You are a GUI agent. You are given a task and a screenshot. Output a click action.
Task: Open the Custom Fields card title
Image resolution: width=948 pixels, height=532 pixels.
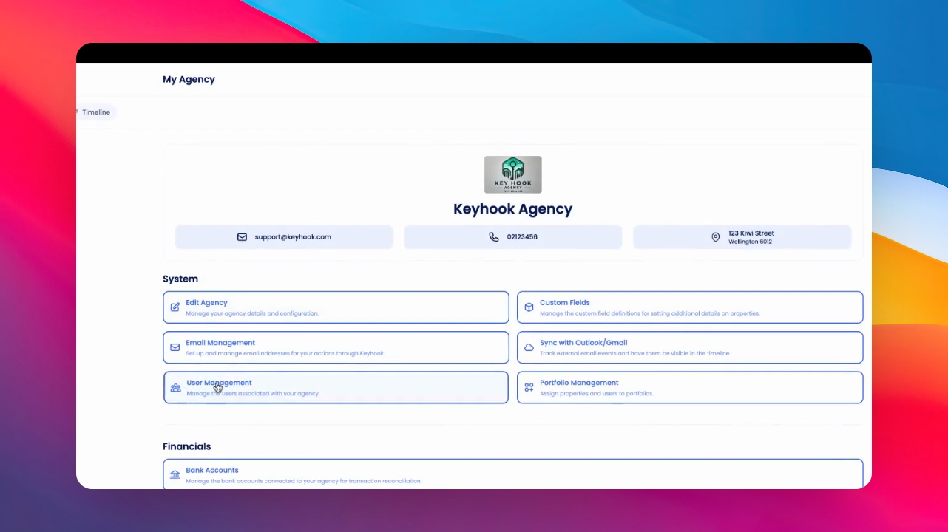click(565, 303)
